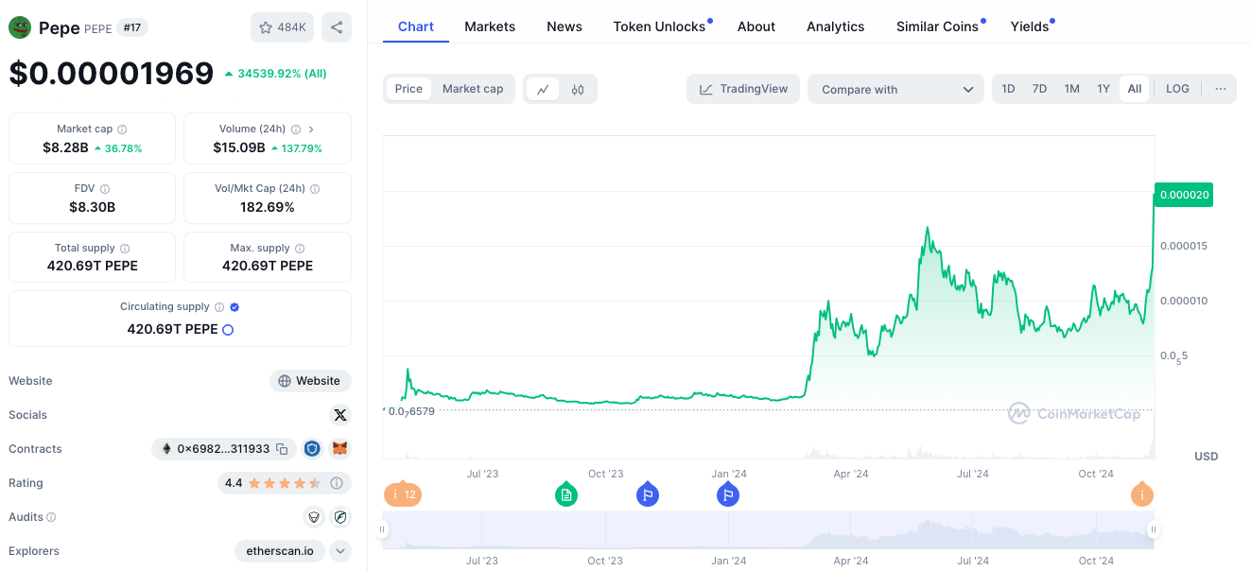Image resolution: width=1251 pixels, height=571 pixels.
Task: Copy the Pepe contract address
Action: 281,448
